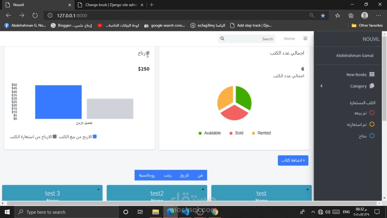
Task: Open dropdown caret on test2 card
Action: [x=203, y=190]
